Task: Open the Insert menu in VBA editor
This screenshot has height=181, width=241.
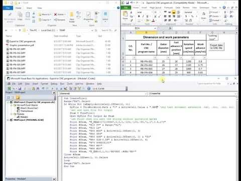Action: [35, 83]
